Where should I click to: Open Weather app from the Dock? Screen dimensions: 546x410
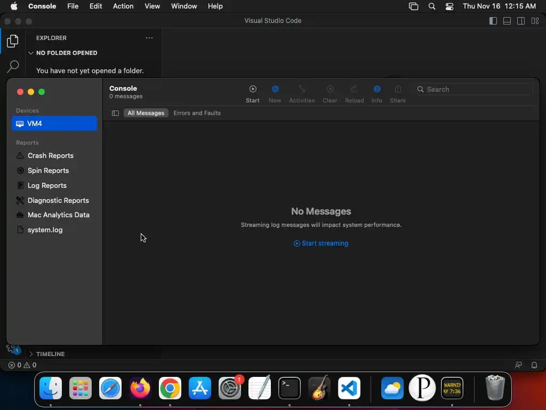(392, 388)
